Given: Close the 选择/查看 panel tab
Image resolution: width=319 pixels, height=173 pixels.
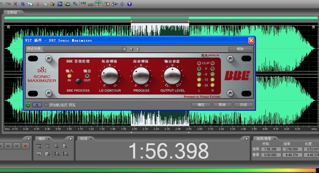Looking at the screenshot, I should coord(275,139).
